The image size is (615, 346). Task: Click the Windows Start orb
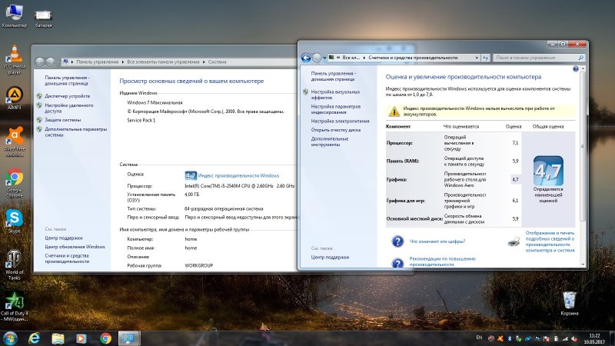coord(10,338)
